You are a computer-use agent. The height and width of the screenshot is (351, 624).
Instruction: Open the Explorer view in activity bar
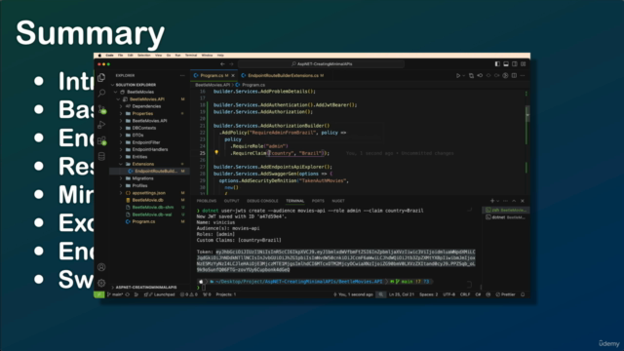tap(101, 77)
